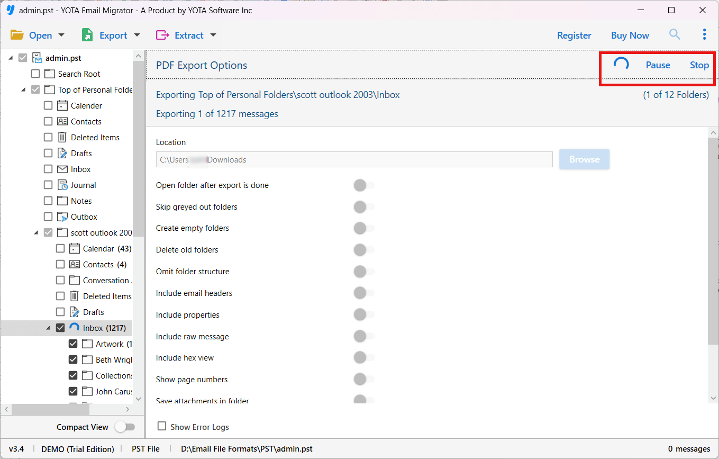Screen dimensions: 719x459
Task: Collapse the Top of Personal Folders node
Action: coord(23,89)
